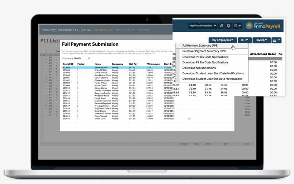294x184 pixels.
Task: Click the 514.50 Net Pay value
Action: coord(132,119)
